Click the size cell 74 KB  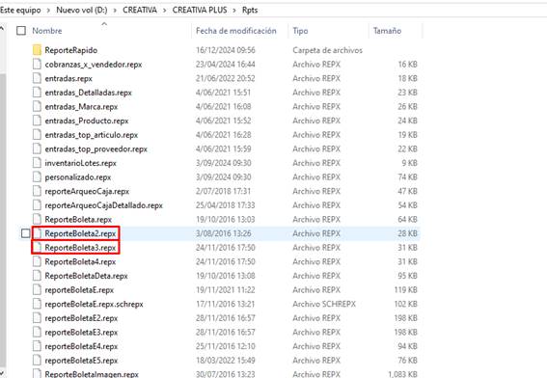click(x=407, y=177)
